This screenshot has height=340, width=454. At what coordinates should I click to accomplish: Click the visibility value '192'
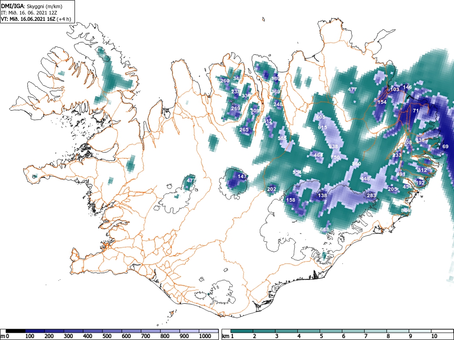(x=420, y=183)
